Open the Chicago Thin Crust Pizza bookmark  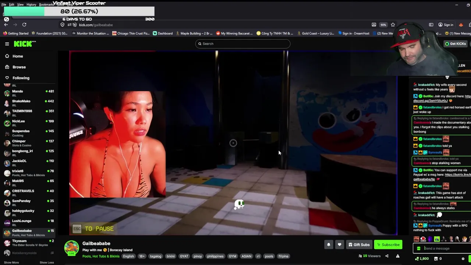point(131,33)
